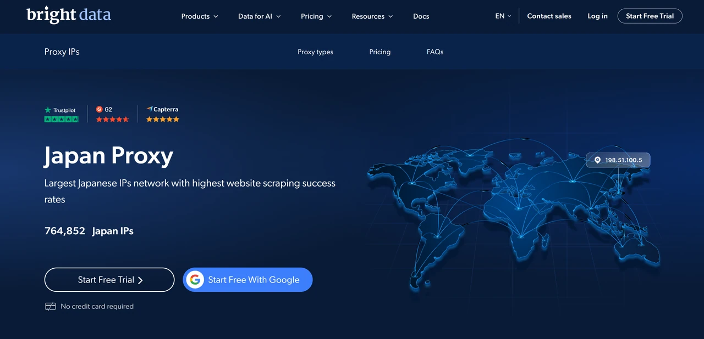
Task: Click the Capterra rating badge
Action: coord(163,114)
